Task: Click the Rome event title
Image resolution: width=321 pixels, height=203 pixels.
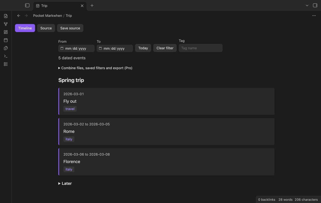Action: click(x=69, y=131)
